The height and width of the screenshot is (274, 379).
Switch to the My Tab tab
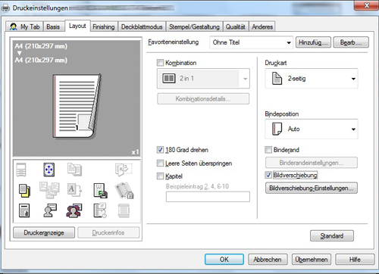[25, 26]
